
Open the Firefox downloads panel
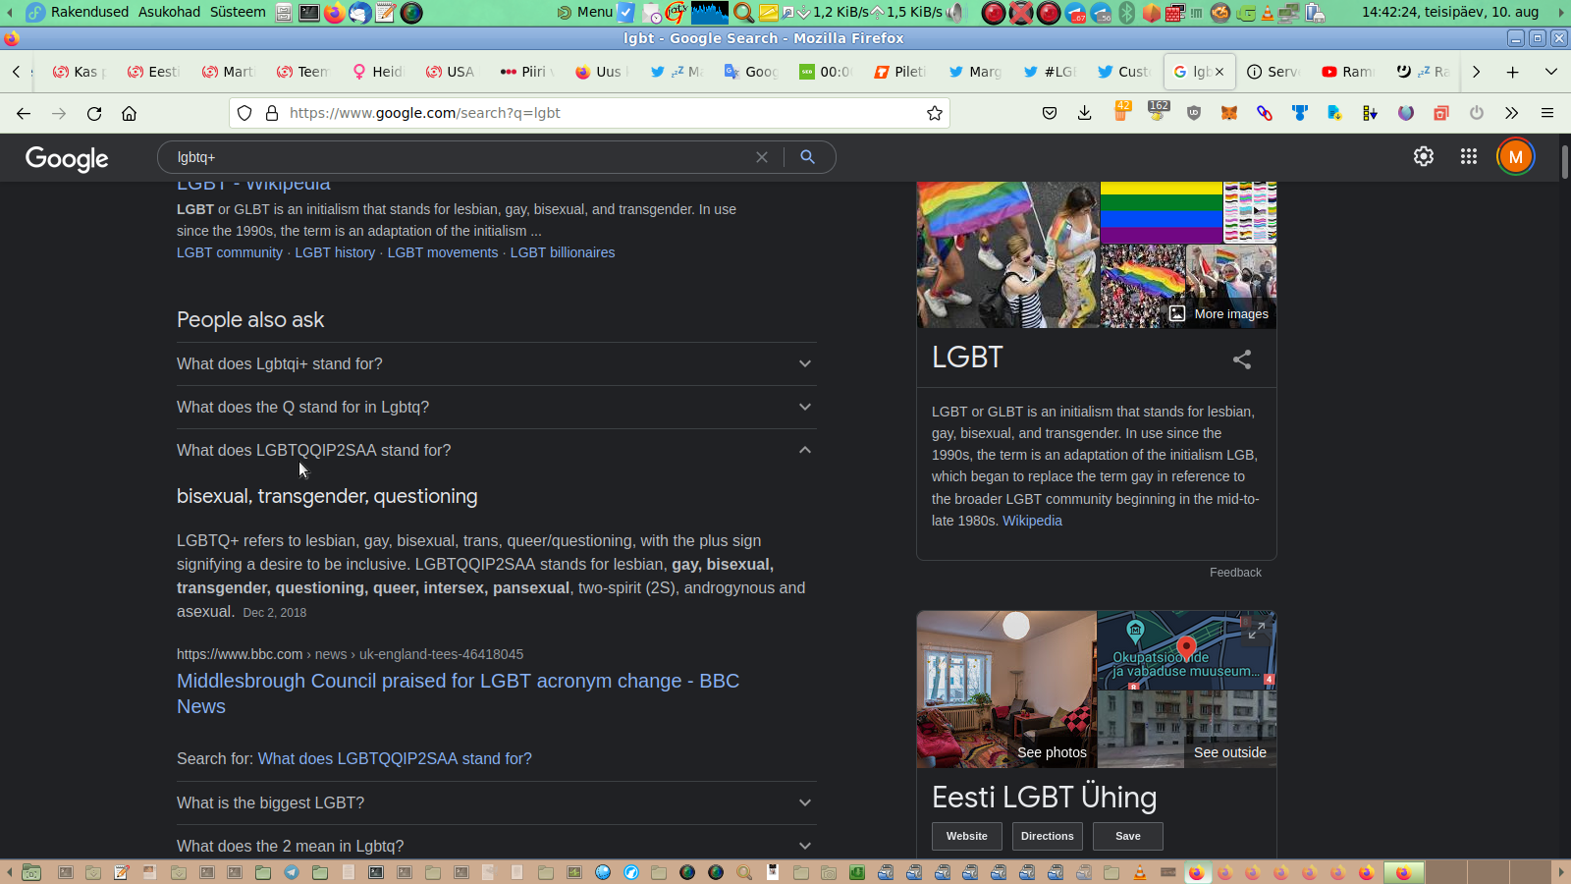click(1085, 113)
